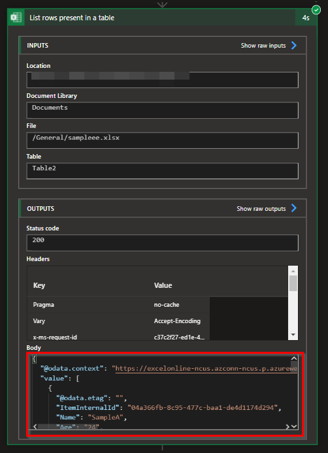Click the "SampleA" name value

point(105,418)
